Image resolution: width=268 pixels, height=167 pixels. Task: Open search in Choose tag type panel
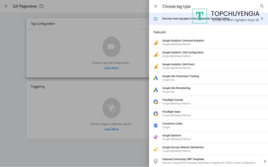[x=262, y=6]
